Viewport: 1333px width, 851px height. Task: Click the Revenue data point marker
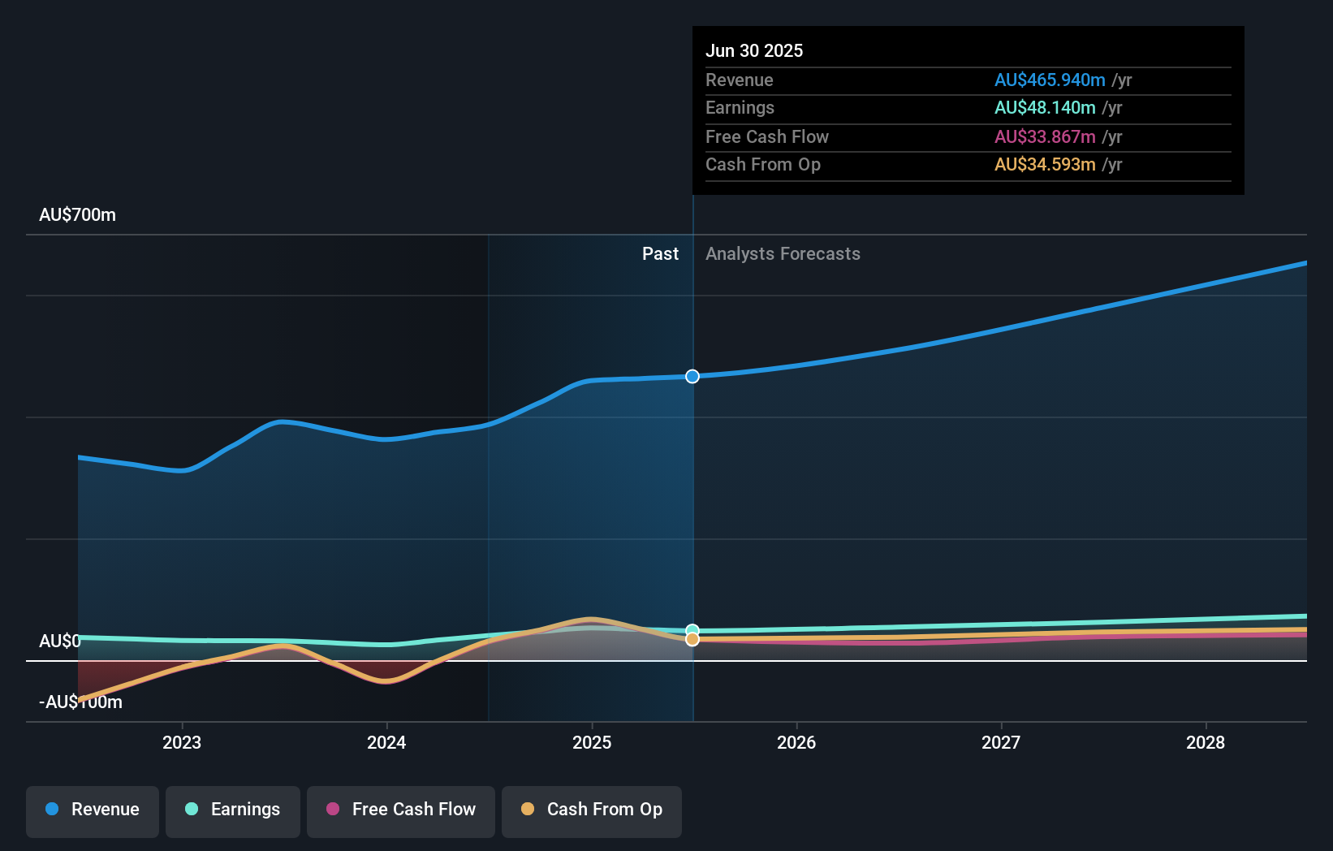(x=692, y=376)
